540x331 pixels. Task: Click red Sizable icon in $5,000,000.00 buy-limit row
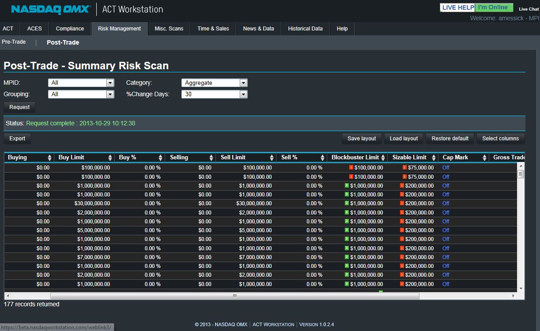coord(402,230)
